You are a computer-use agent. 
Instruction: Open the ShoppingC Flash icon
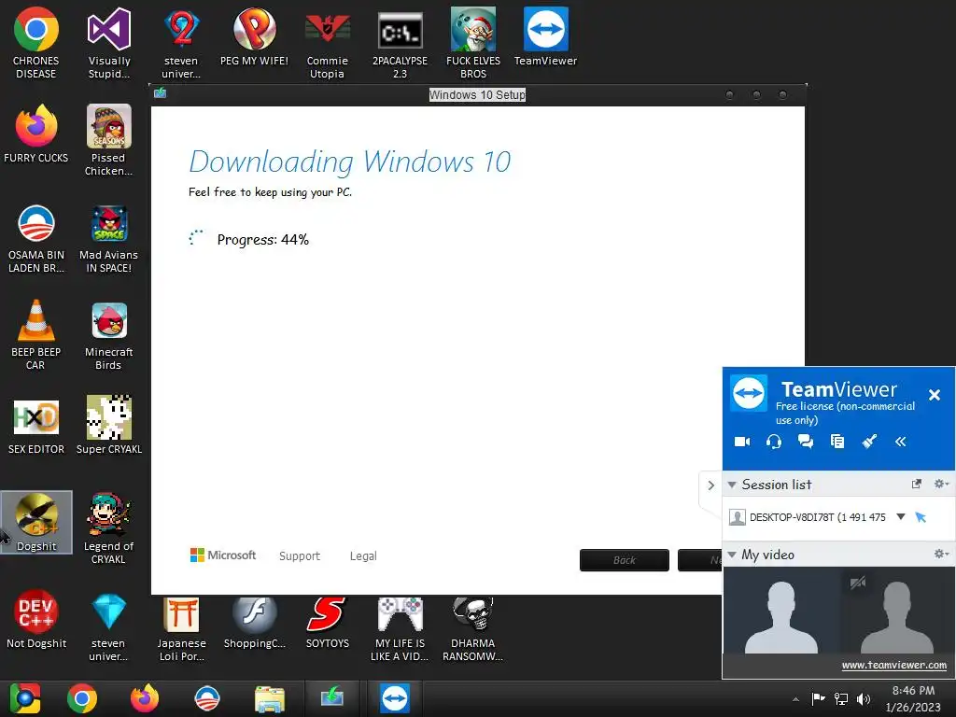click(254, 621)
